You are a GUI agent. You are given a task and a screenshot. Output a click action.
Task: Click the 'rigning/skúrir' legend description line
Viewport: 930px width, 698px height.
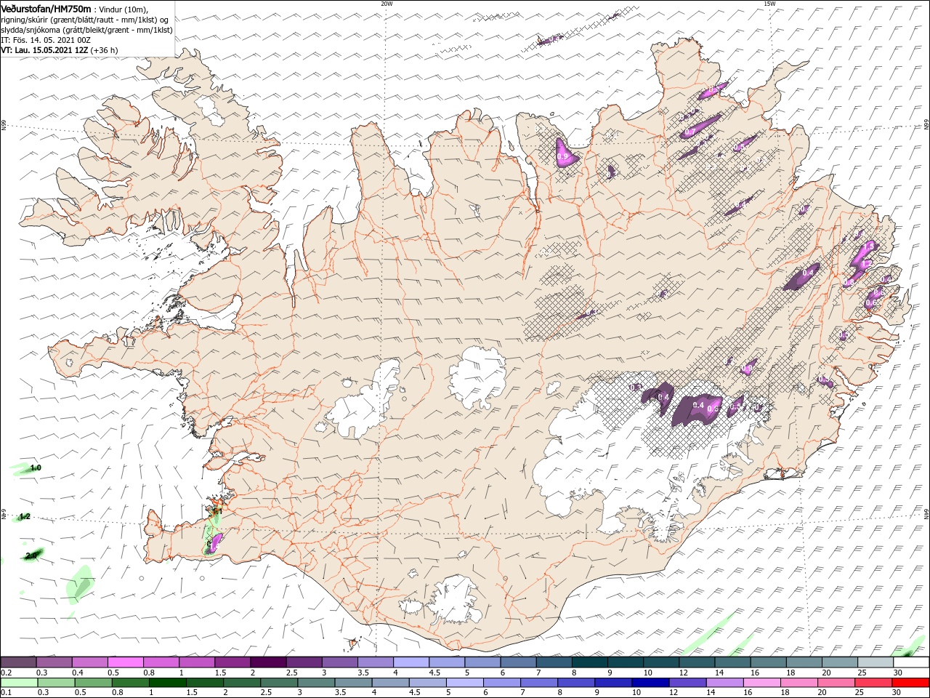pyautogui.click(x=85, y=19)
